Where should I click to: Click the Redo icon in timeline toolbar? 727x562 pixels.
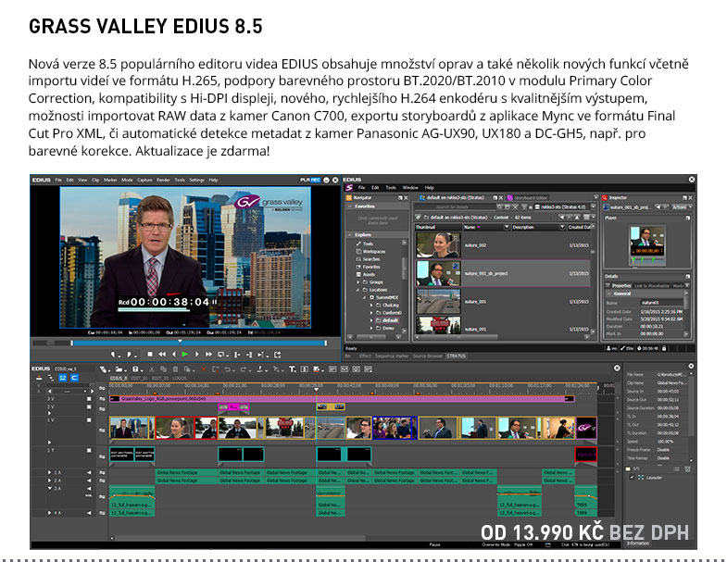coord(244,369)
